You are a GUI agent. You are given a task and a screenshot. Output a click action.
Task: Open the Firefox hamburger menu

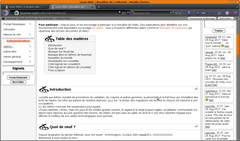coord(235,13)
